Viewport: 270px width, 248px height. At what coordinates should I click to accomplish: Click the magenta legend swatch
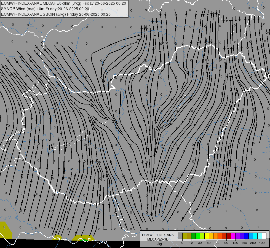(233, 236)
